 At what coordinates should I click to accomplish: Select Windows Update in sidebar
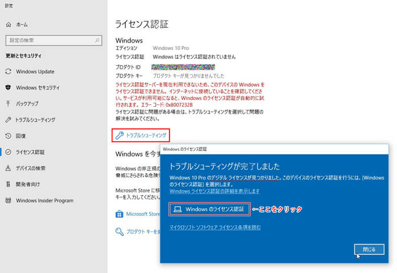pyautogui.click(x=53, y=72)
